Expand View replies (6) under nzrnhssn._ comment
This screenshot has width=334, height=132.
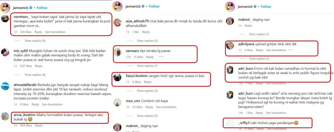pyautogui.click(x=35, y=41)
